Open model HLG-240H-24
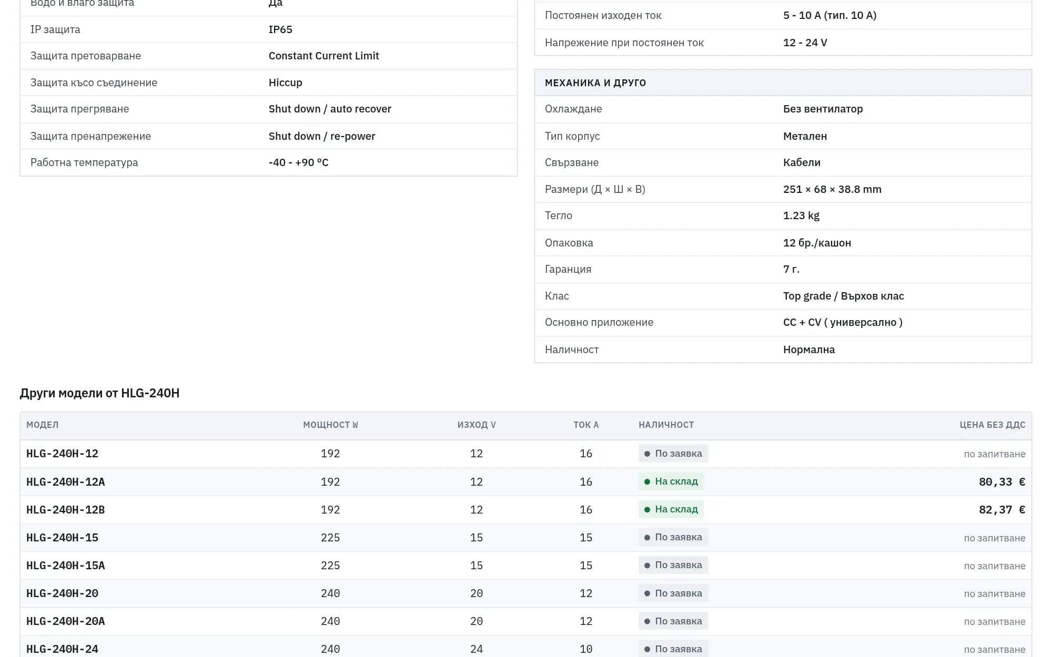 [62, 649]
